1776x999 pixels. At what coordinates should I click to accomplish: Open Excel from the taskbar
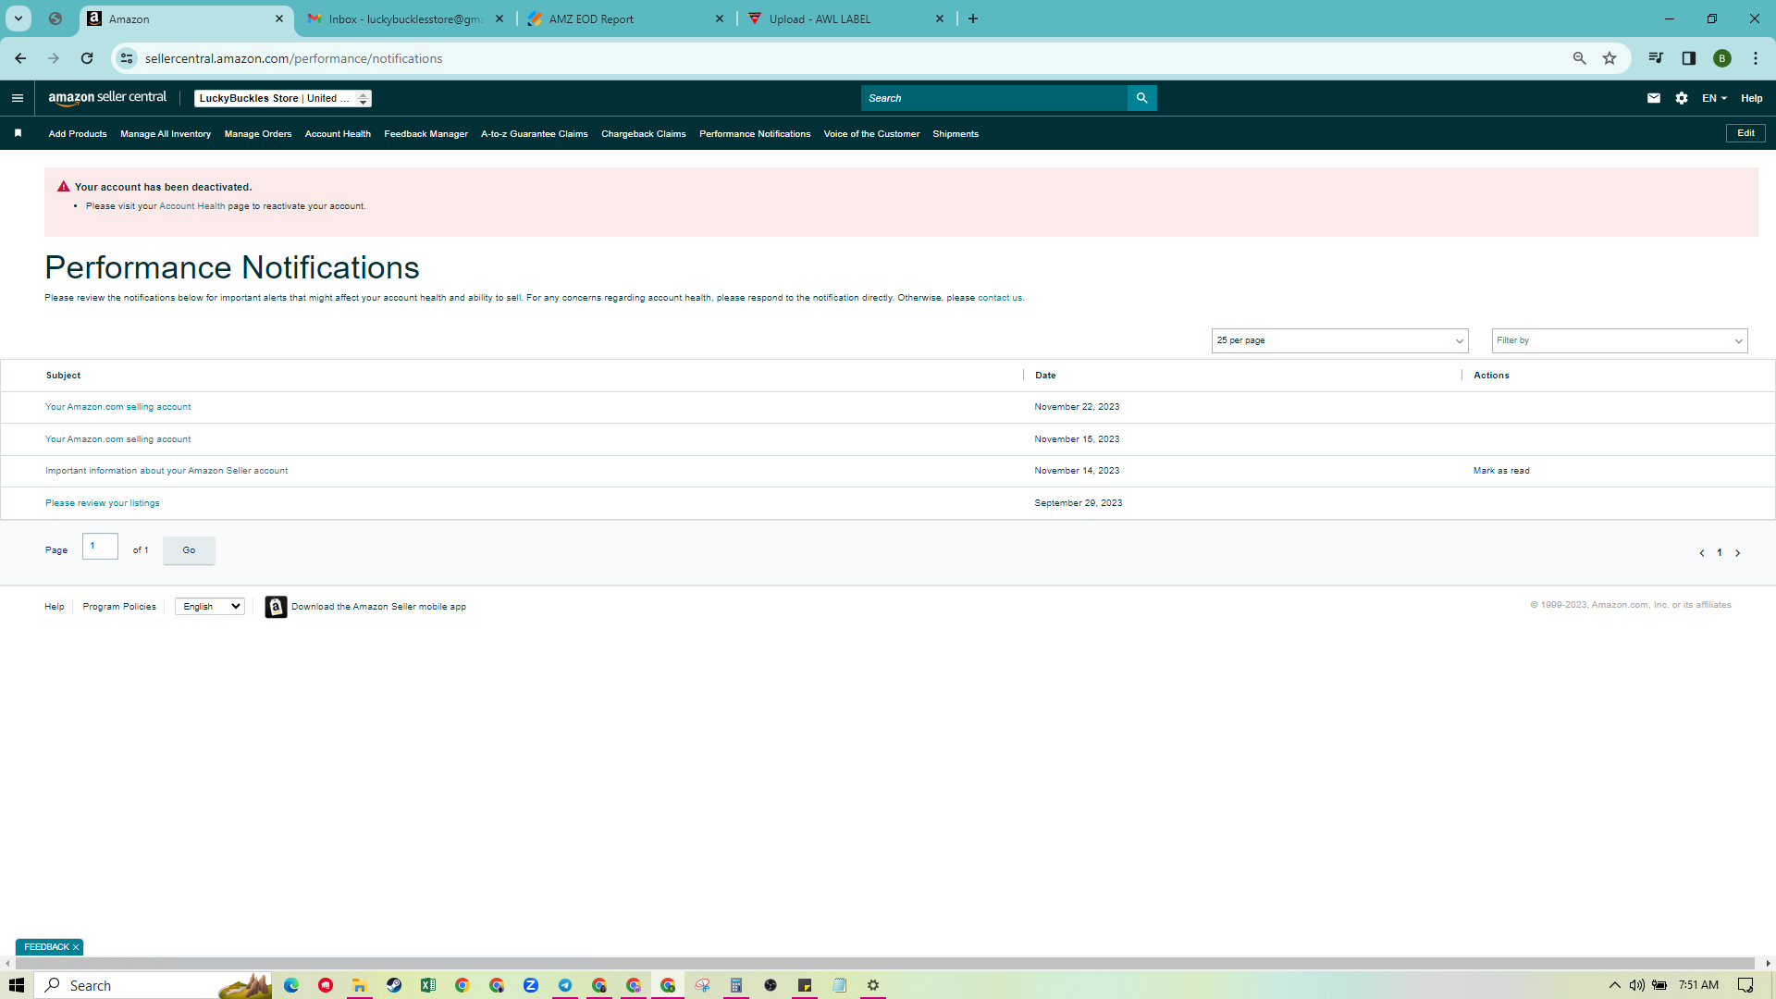428,985
